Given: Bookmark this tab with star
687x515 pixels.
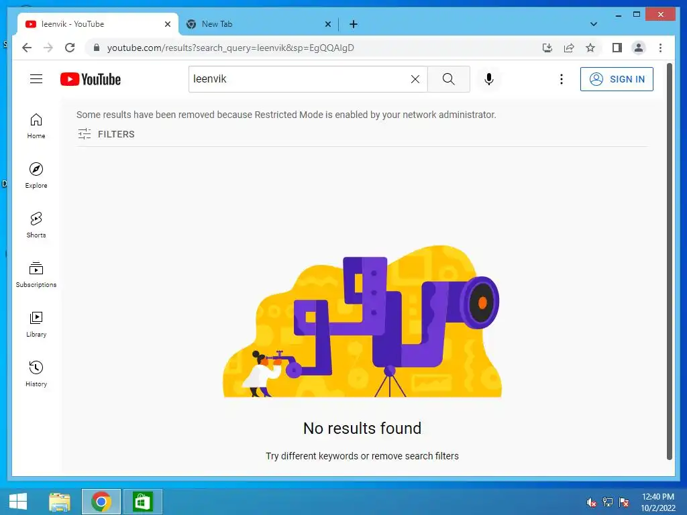Looking at the screenshot, I should 590,48.
